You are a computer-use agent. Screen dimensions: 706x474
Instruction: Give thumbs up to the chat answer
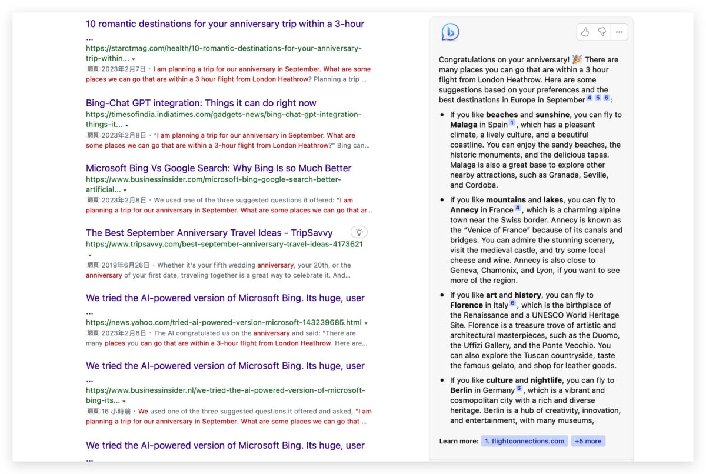[x=585, y=32]
